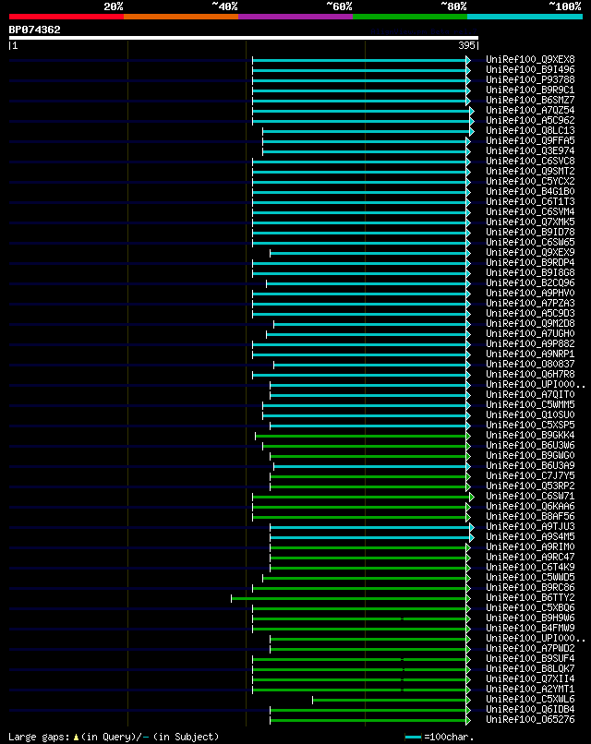Screen dimensions: 591x744
Task: Select the UniRef100_C5YCX2 label
Action: [x=530, y=182]
